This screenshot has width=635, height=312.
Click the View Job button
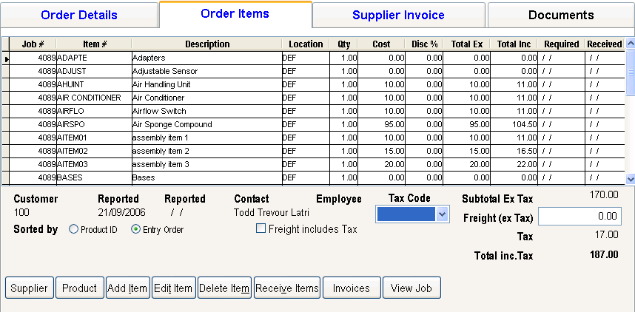411,288
